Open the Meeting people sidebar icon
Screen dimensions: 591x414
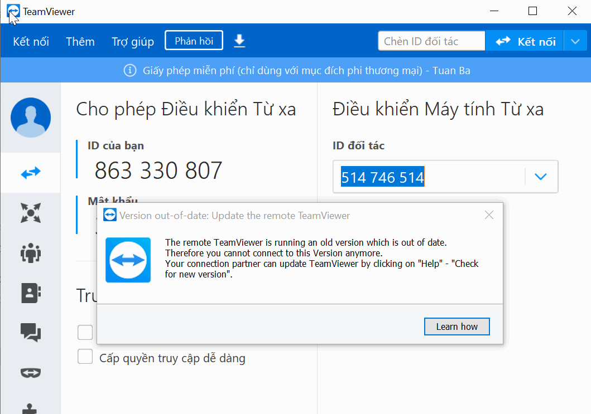pos(31,252)
